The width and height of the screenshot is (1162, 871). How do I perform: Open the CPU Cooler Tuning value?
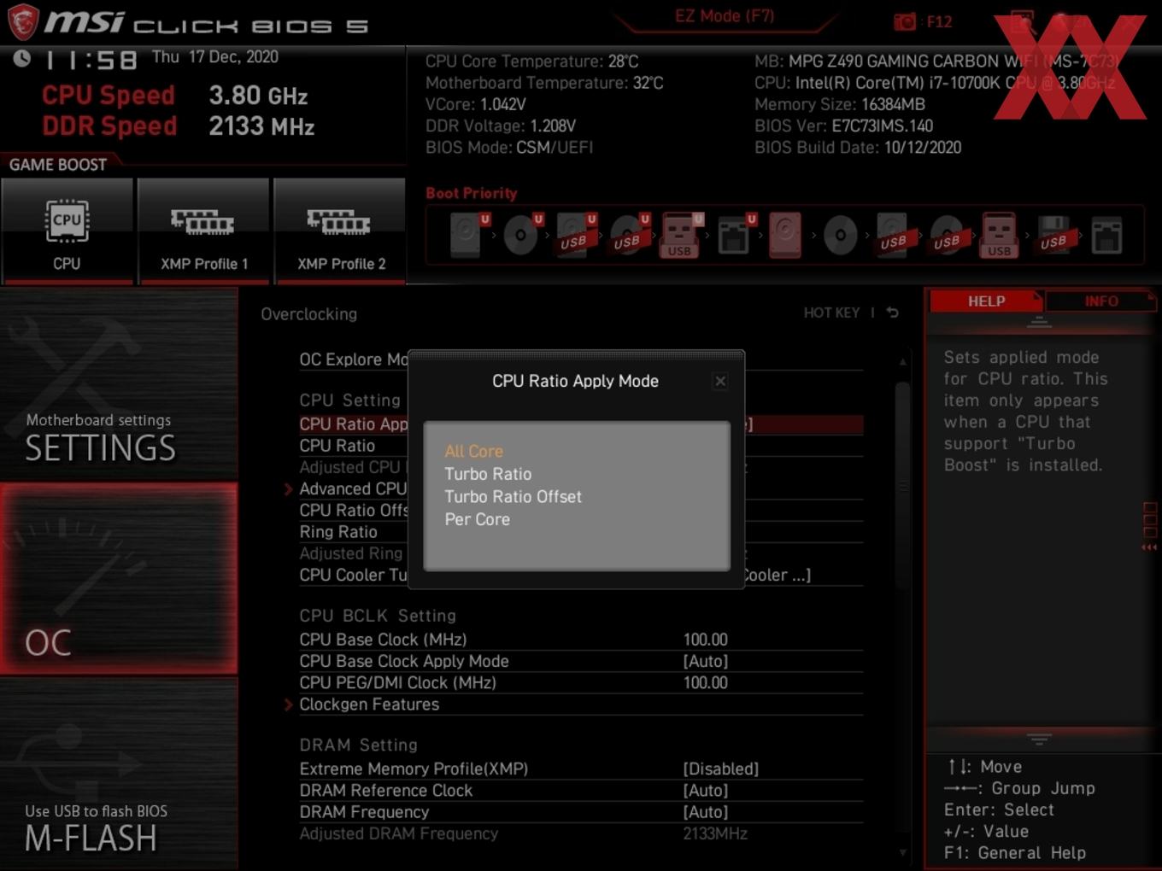click(x=777, y=575)
